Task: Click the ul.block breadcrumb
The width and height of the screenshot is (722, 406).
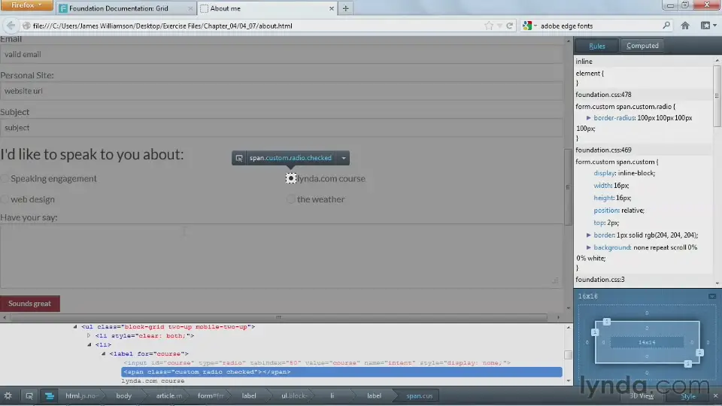Action: 294,396
